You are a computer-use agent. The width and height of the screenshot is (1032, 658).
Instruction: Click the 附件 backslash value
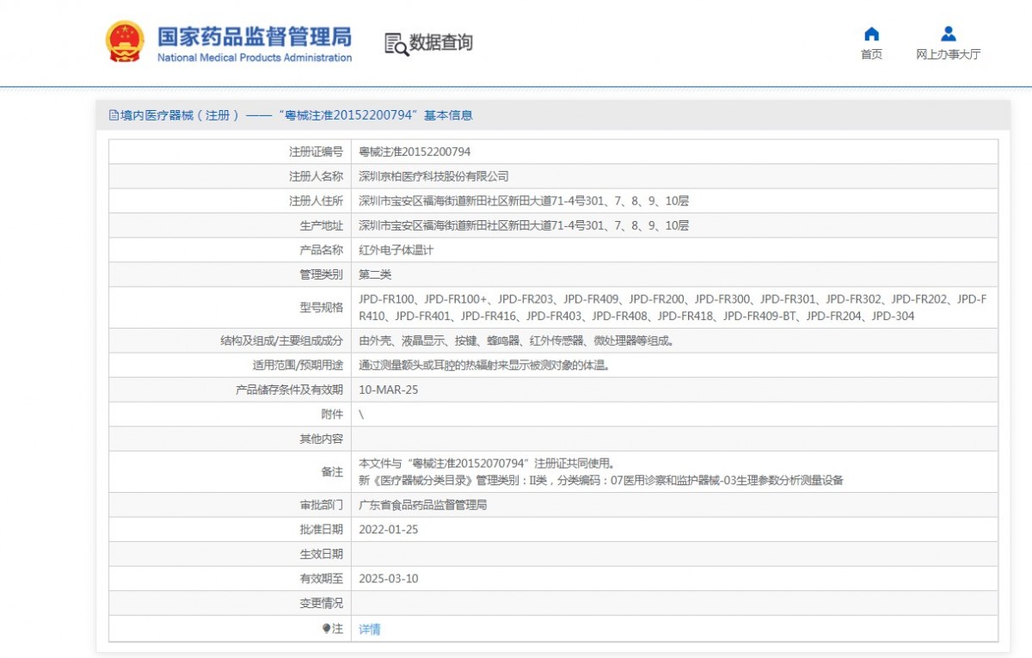(x=361, y=414)
